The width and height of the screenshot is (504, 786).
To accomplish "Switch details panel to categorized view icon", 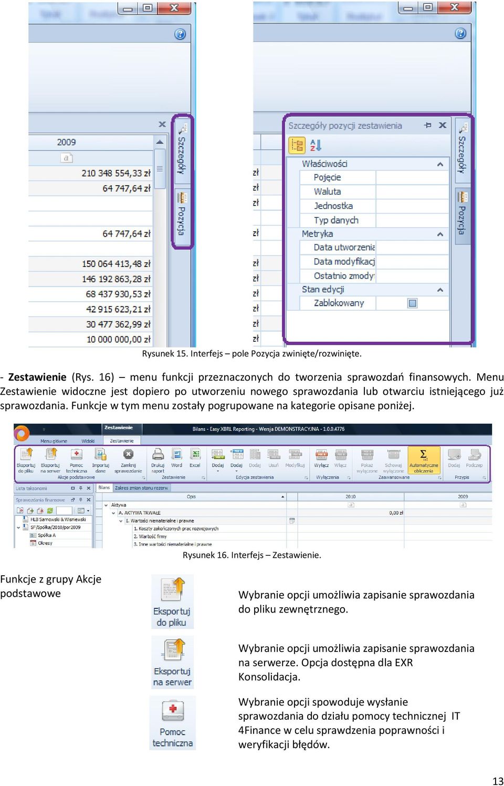I will [x=297, y=145].
